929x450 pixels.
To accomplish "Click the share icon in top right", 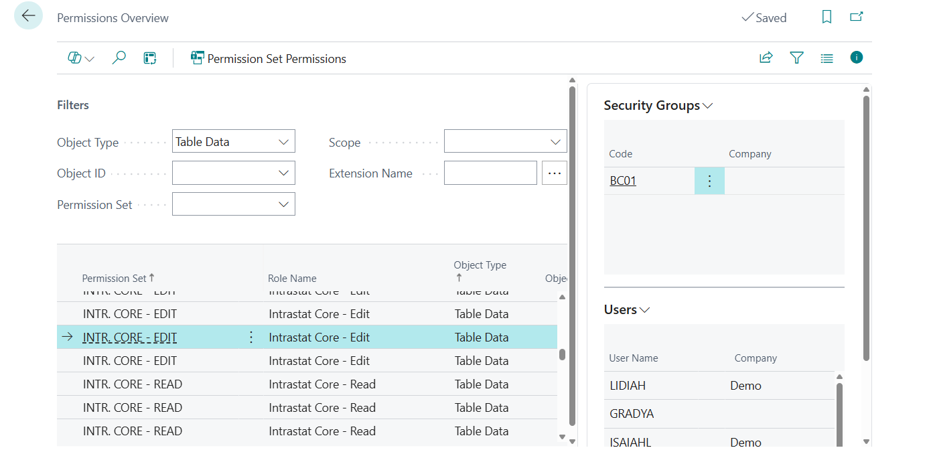I will pyautogui.click(x=766, y=58).
